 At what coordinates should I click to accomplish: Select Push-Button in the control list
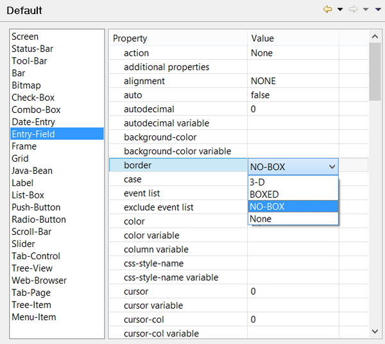click(x=36, y=207)
